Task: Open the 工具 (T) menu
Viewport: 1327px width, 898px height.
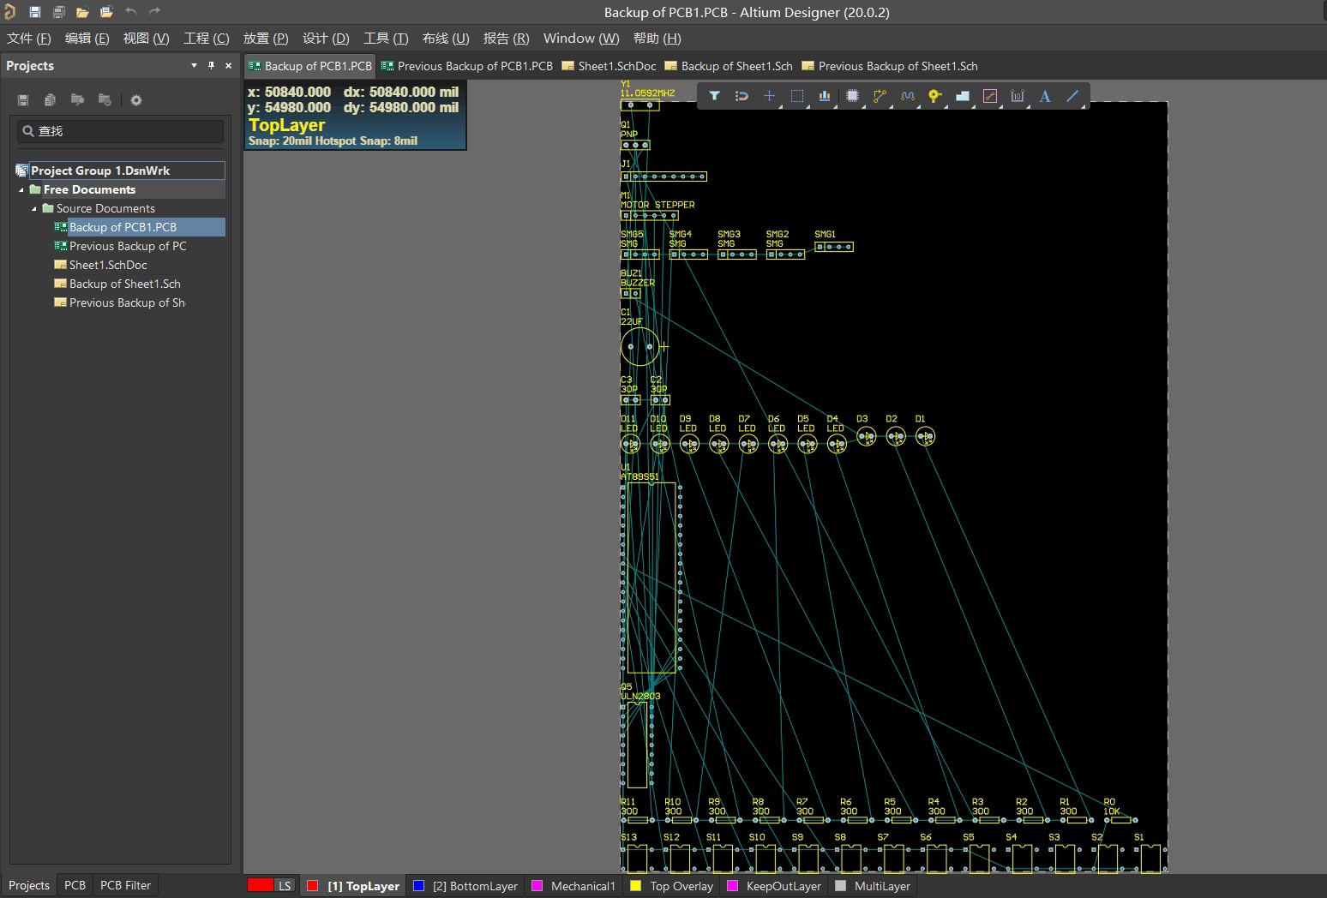Action: coord(386,39)
